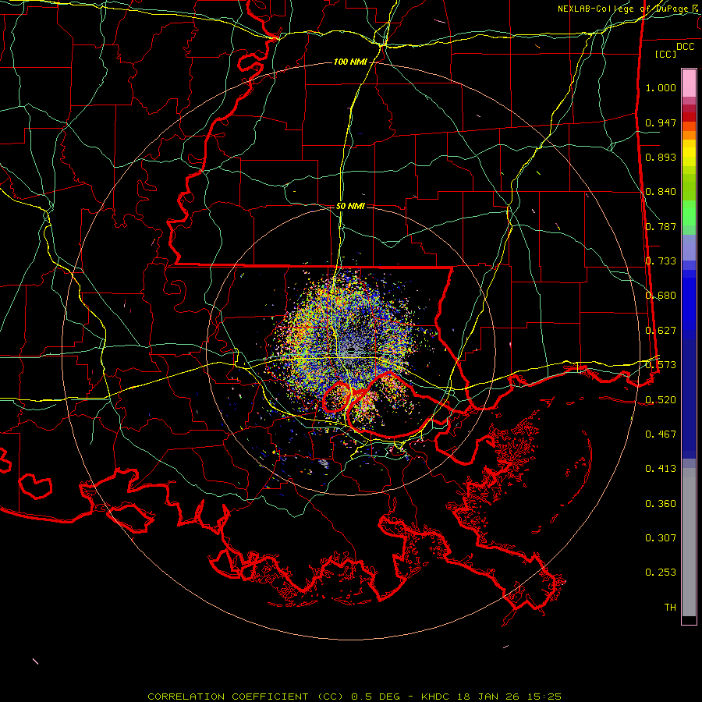Click the 0.680 scale value
The image size is (702, 702).
(661, 296)
